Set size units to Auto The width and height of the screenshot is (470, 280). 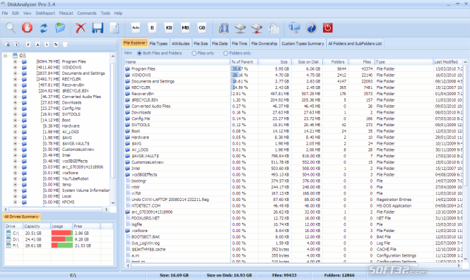(x=136, y=28)
